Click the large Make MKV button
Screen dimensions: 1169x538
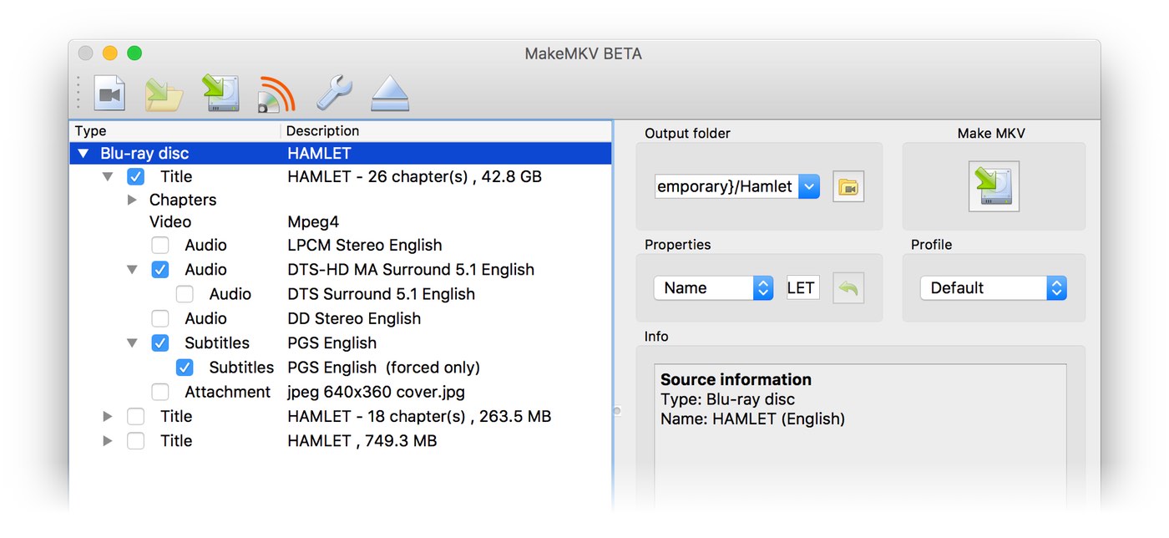point(994,187)
